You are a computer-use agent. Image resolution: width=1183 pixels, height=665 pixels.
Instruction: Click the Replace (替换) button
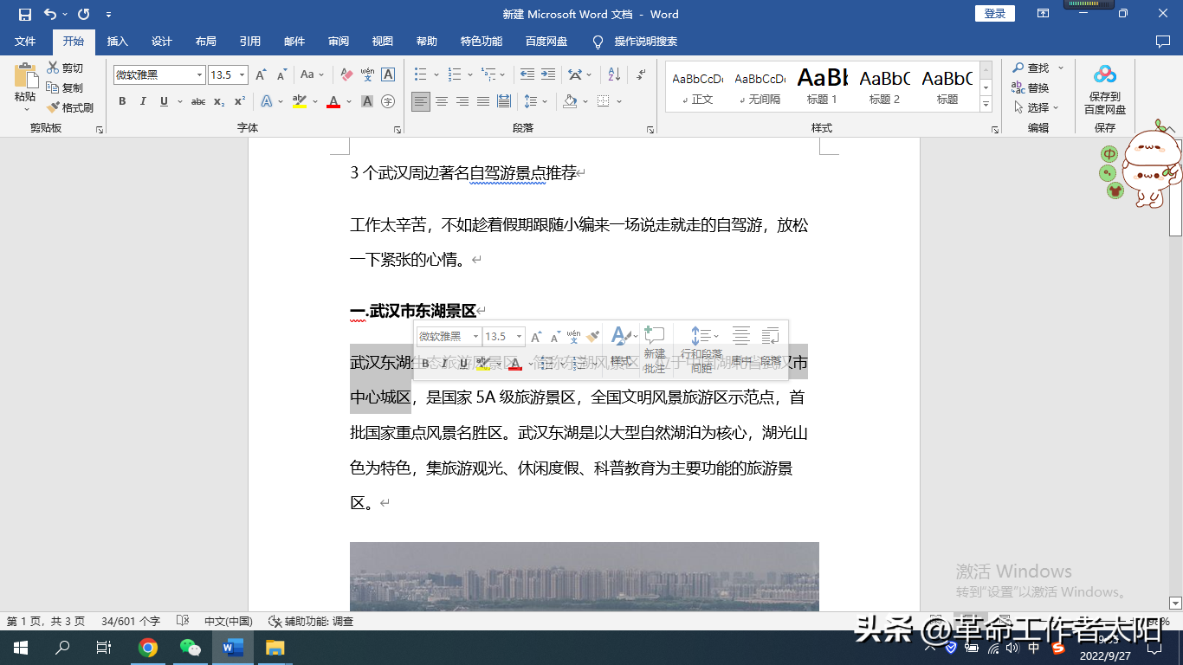coord(1031,87)
